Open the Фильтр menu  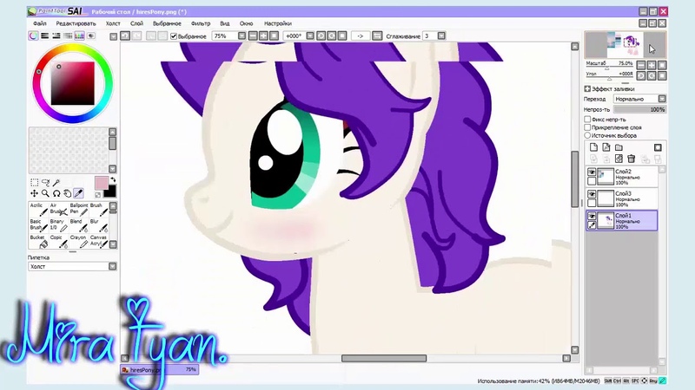[x=201, y=23]
